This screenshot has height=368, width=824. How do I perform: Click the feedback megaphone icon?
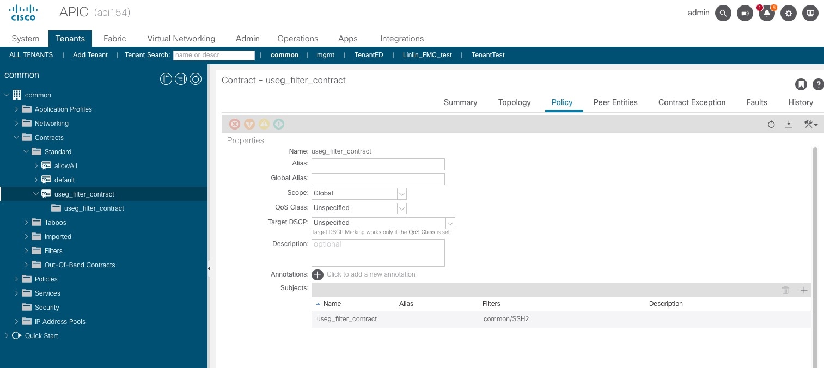coord(744,13)
